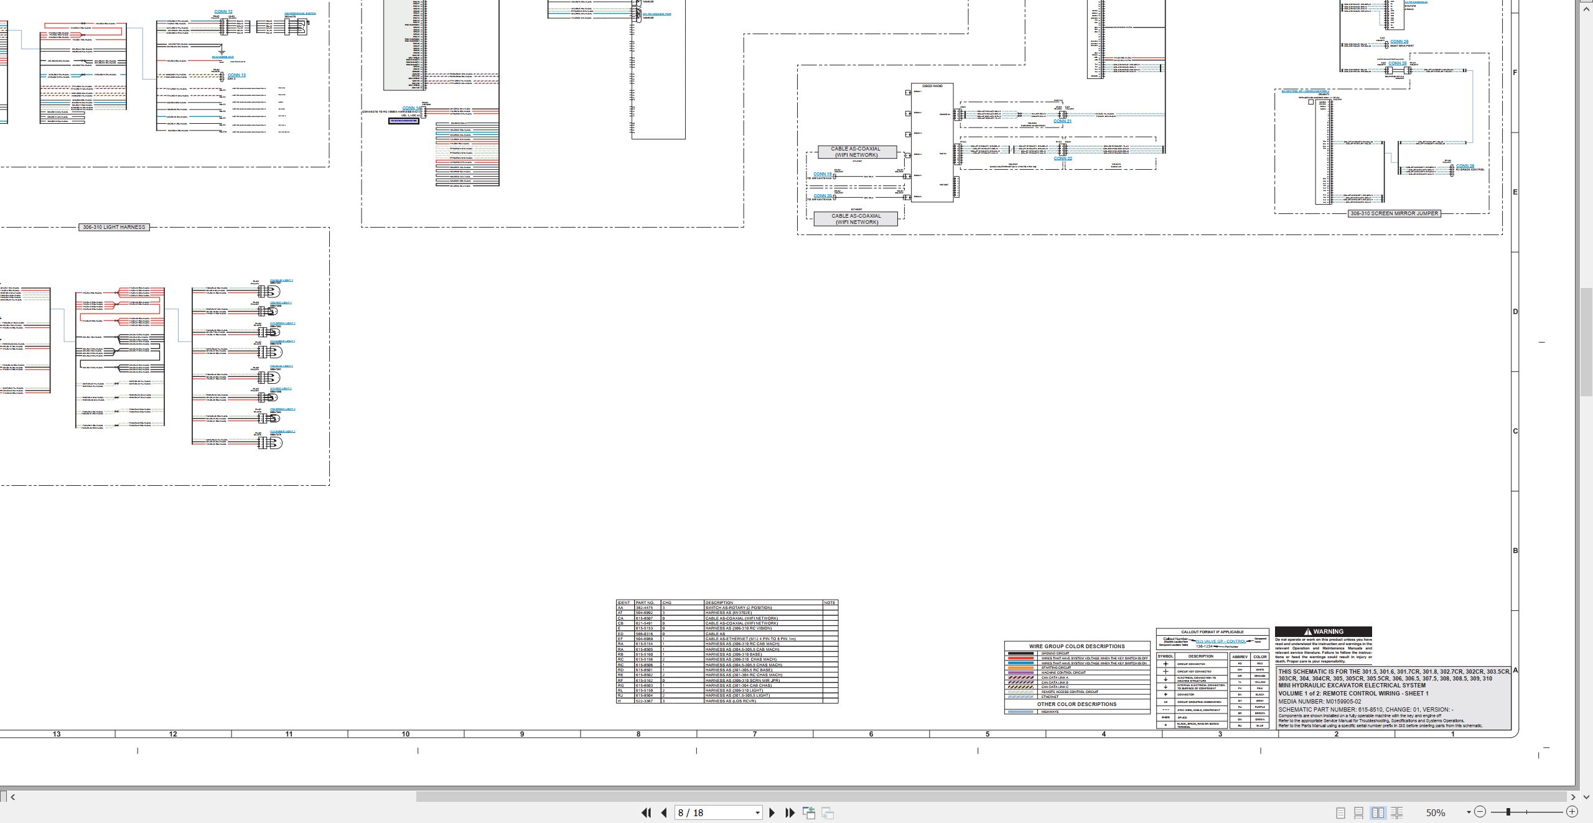
Task: Jump to the last page
Action: [x=790, y=812]
